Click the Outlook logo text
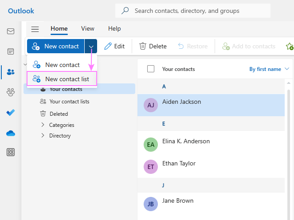This screenshot has width=294, height=220. [x=21, y=11]
